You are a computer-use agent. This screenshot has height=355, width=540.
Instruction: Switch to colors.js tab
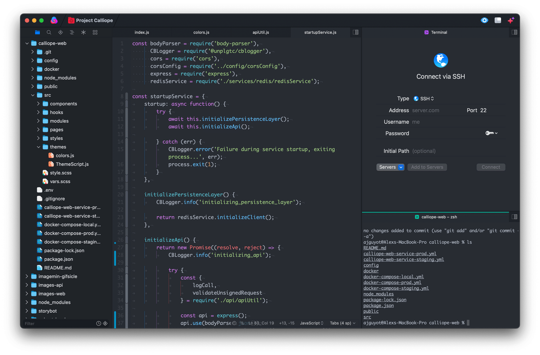pyautogui.click(x=201, y=32)
